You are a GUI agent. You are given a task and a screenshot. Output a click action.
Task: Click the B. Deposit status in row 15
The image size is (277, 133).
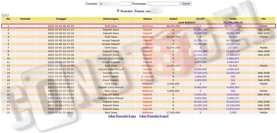coord(148,76)
